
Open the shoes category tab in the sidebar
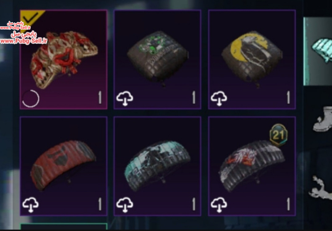point(322,119)
